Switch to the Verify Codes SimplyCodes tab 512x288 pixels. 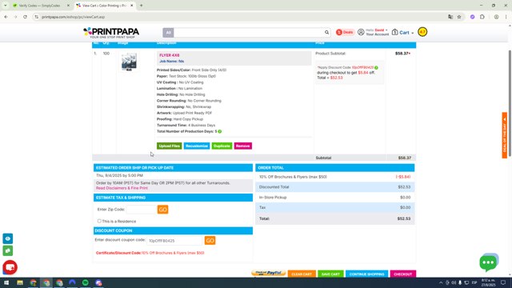[x=40, y=6]
